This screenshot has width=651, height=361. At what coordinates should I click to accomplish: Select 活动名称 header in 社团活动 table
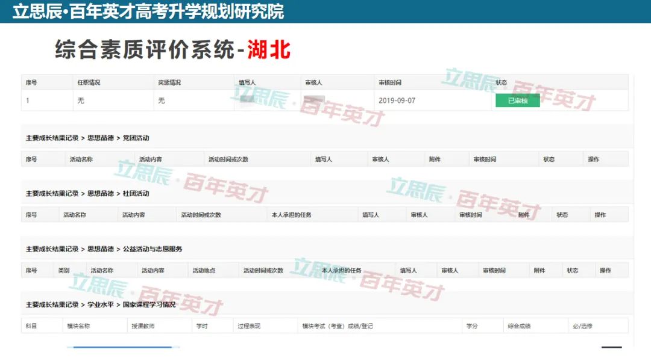click(74, 215)
